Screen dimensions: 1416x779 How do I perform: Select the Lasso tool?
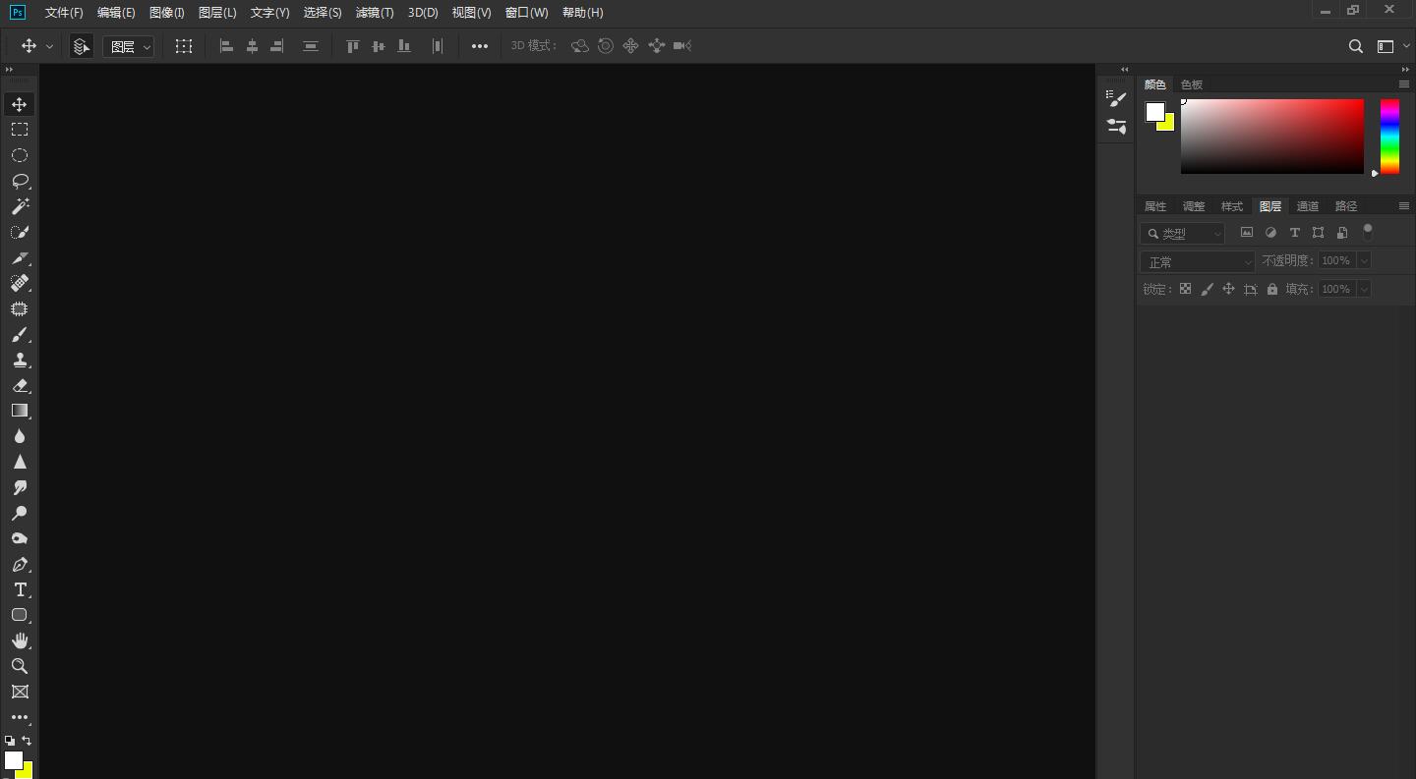tap(20, 181)
